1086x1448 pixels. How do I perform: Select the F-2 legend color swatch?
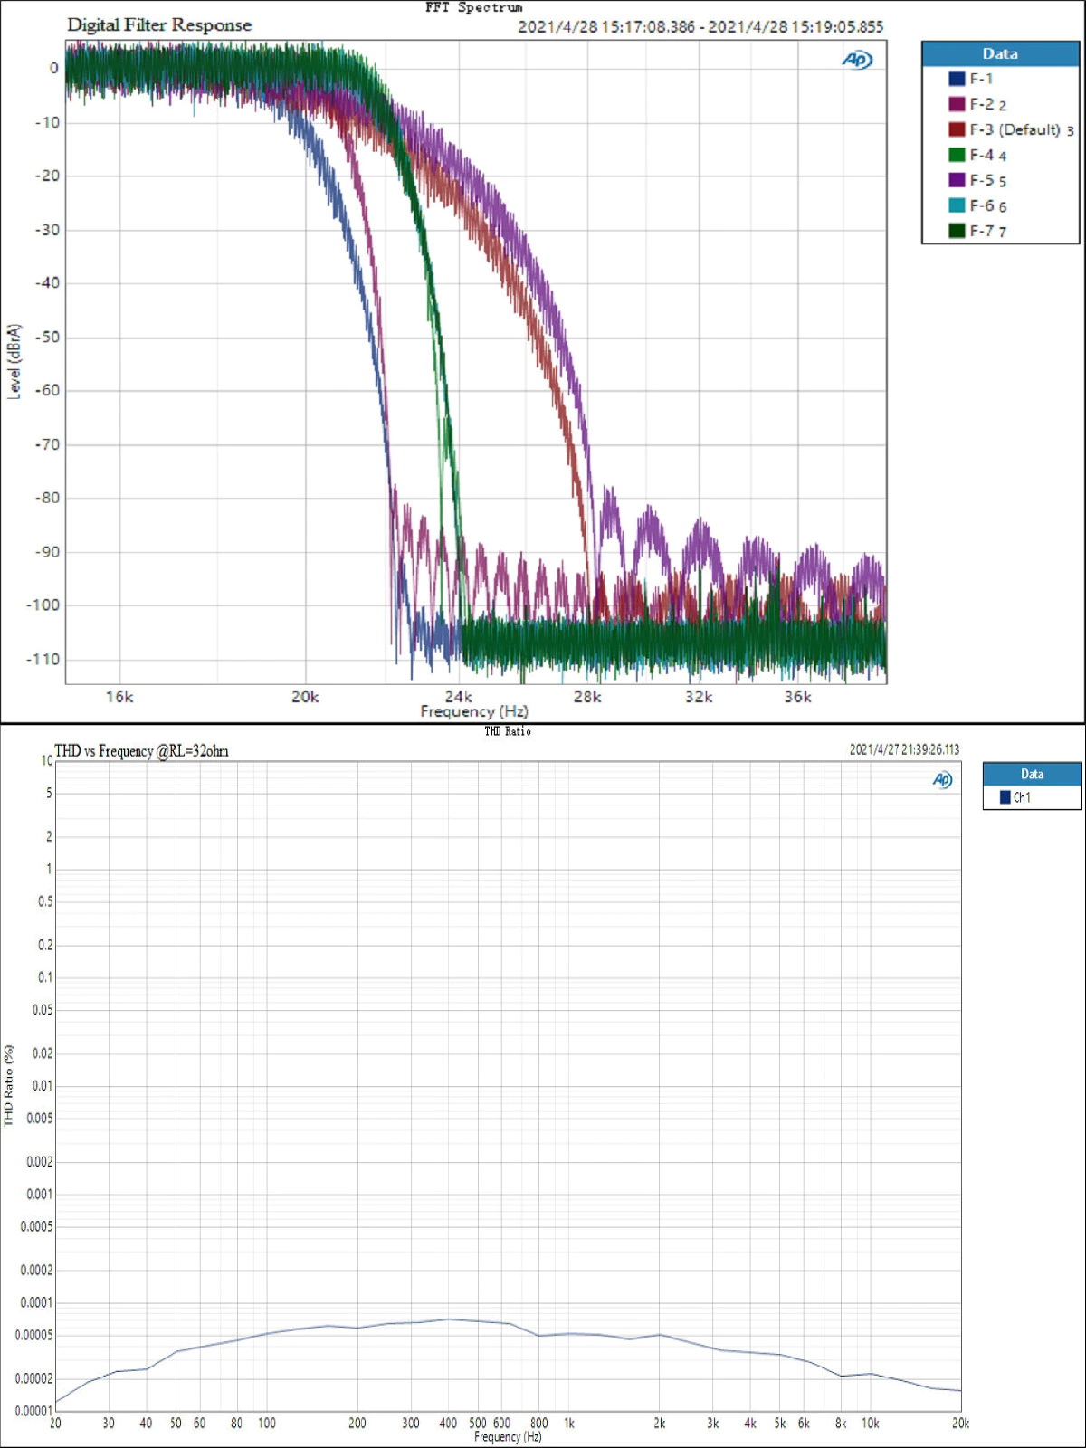(957, 104)
